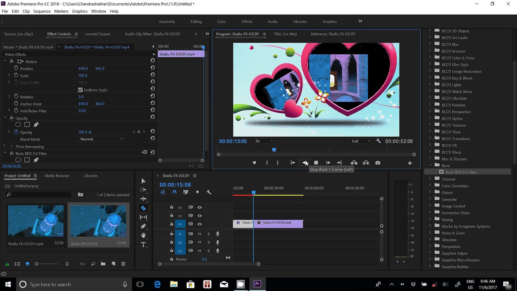This screenshot has height=291, width=517.
Task: Expand the BCC11 Blur effects folder
Action: click(430, 44)
